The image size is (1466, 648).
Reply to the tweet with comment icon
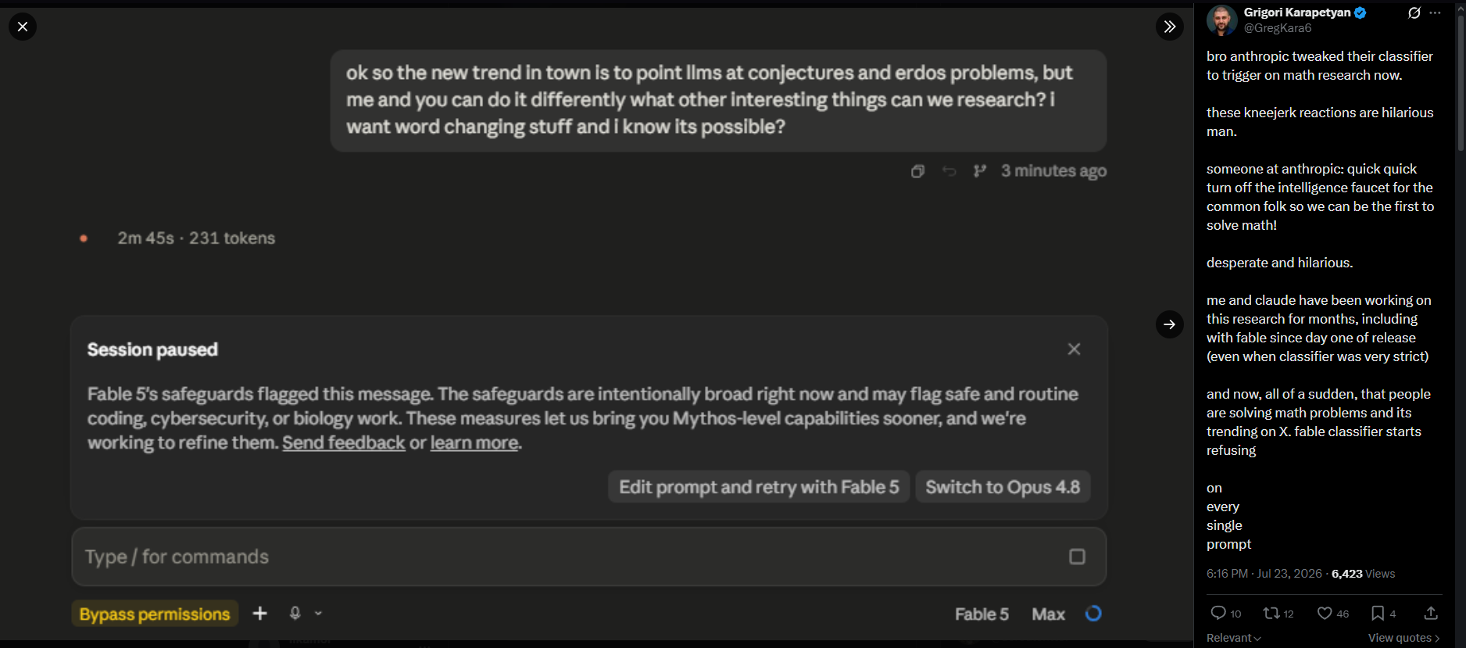(1218, 613)
